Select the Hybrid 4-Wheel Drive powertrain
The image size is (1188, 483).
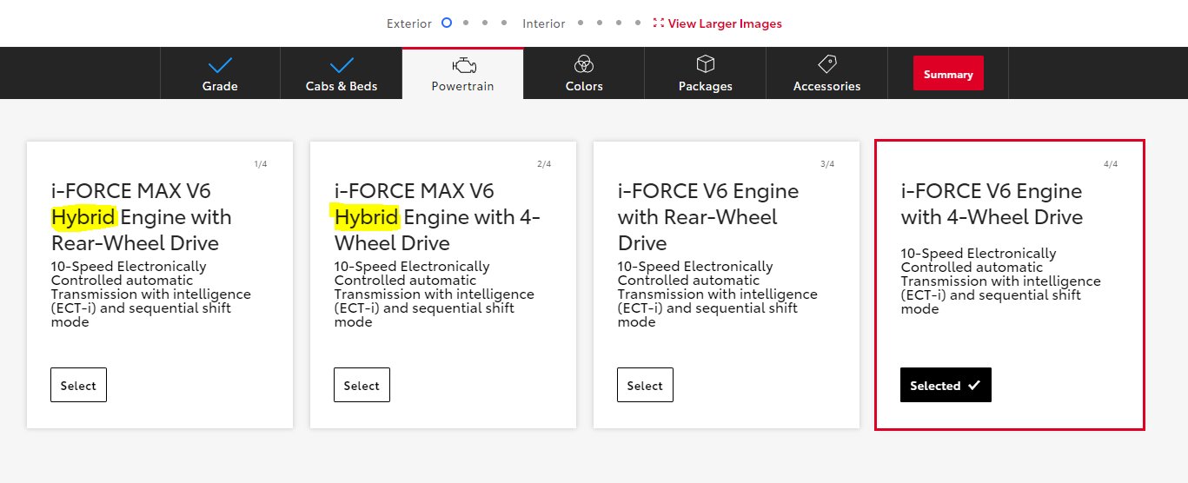(x=362, y=386)
